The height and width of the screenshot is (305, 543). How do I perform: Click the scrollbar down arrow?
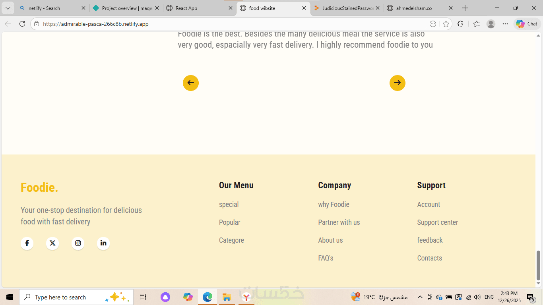pyautogui.click(x=539, y=284)
